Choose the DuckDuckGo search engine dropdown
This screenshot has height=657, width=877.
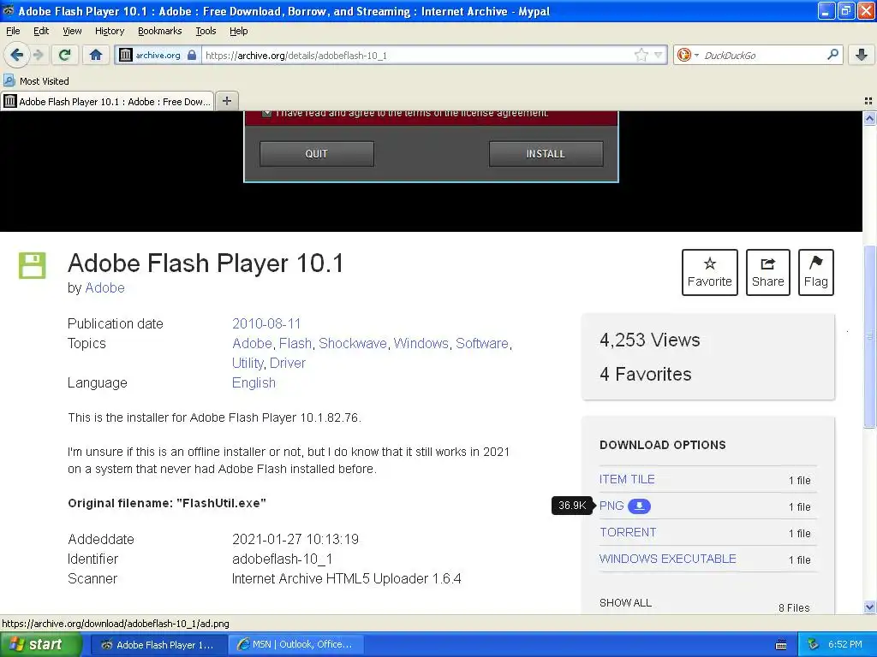tap(688, 55)
